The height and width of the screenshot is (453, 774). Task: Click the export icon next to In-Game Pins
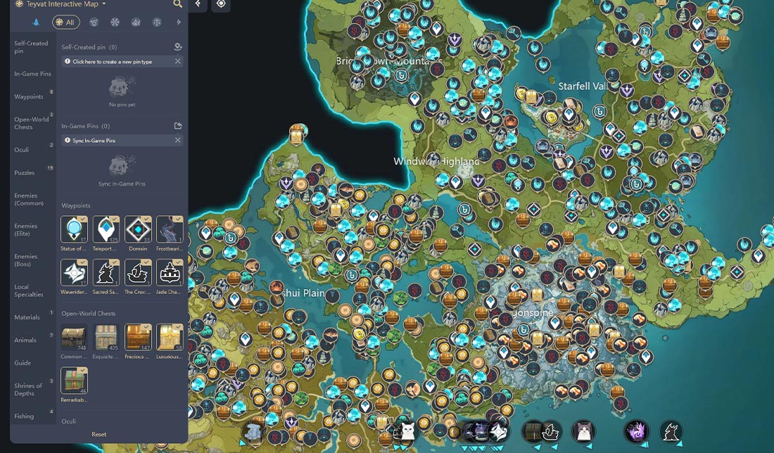(x=178, y=125)
